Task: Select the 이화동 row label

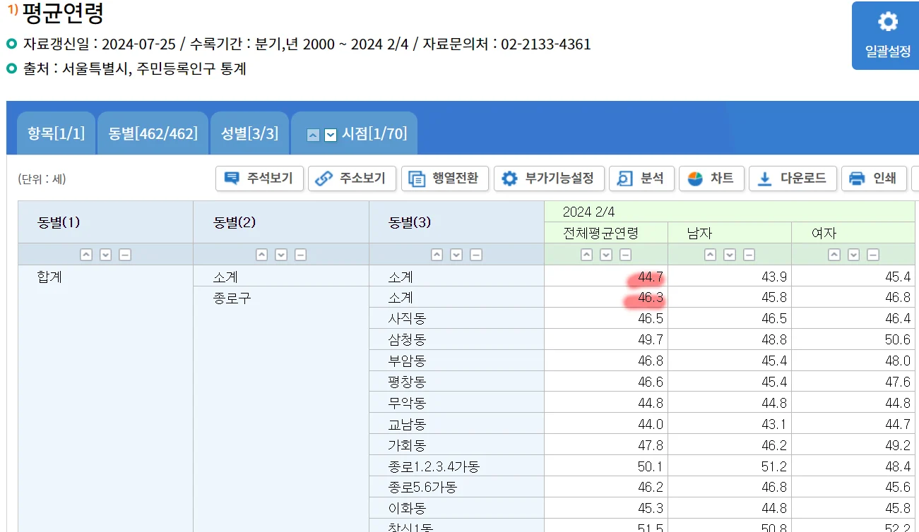Action: 407,509
